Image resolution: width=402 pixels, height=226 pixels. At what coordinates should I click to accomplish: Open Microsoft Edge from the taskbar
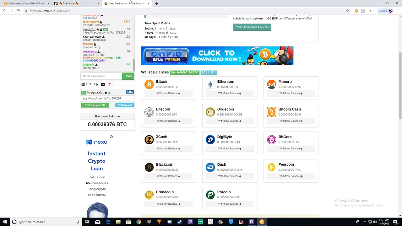tap(108, 222)
